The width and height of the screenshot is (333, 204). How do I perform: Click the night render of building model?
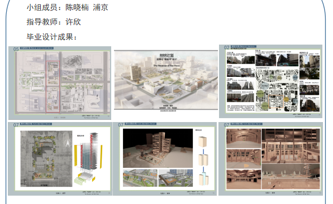coord(158,148)
